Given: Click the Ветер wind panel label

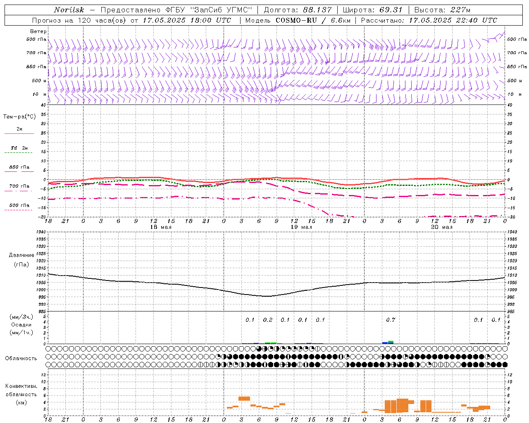Looking at the screenshot, I should 38,31.
